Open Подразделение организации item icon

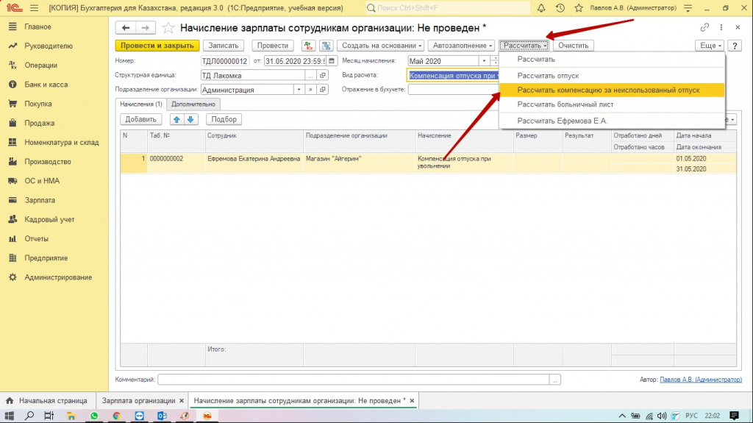click(323, 90)
